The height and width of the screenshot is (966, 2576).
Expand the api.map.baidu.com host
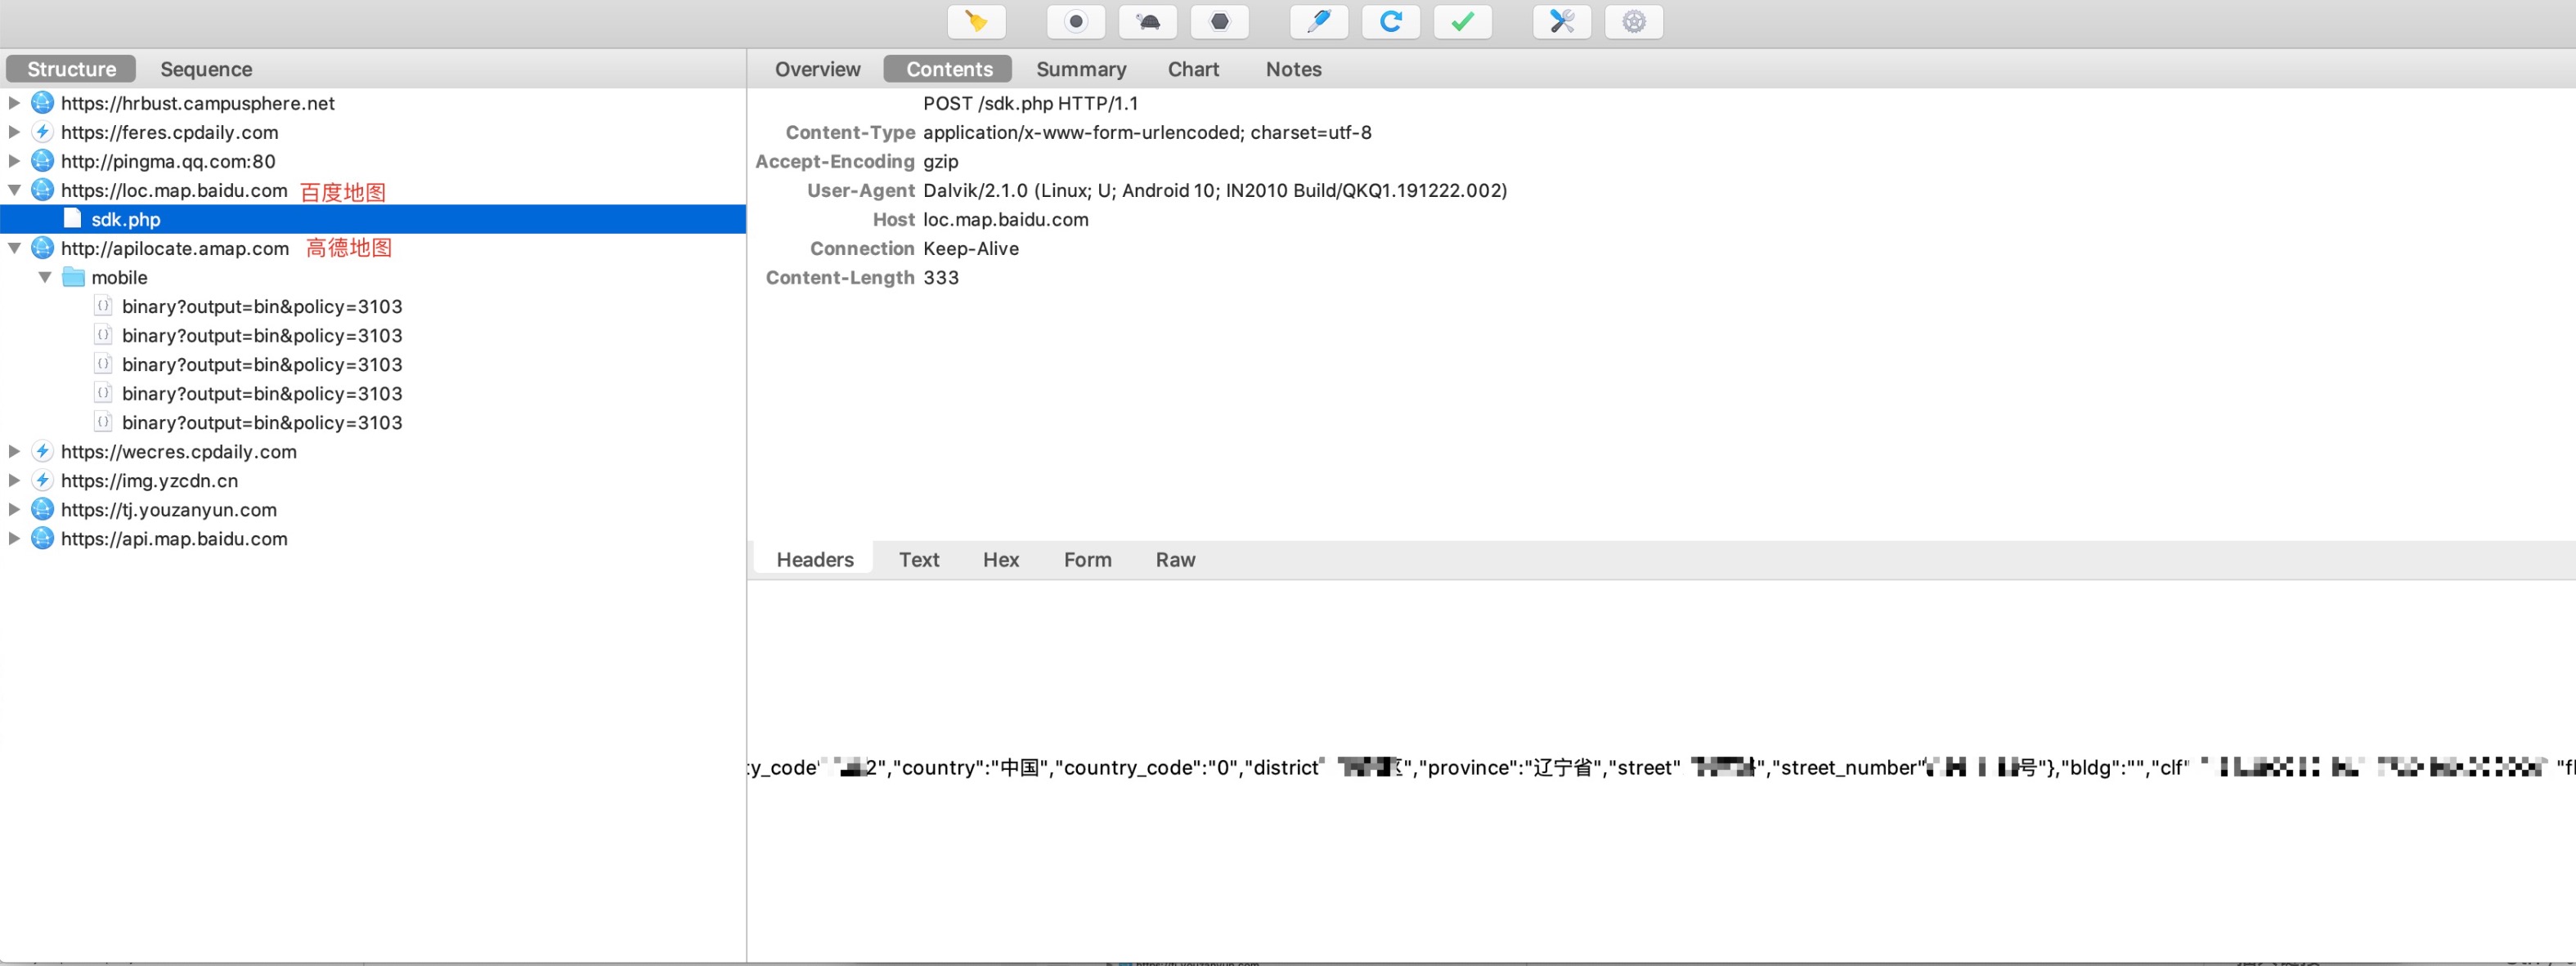(14, 539)
